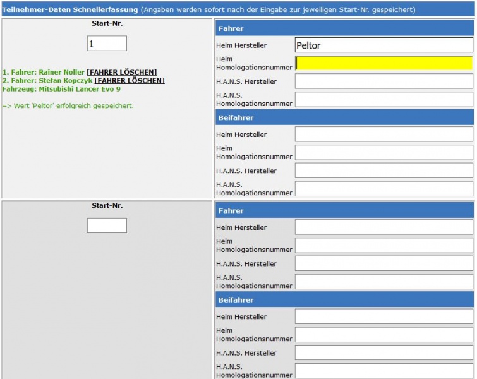Click the Start-Nr. field containing 1
This screenshot has height=379, width=477.
point(107,44)
